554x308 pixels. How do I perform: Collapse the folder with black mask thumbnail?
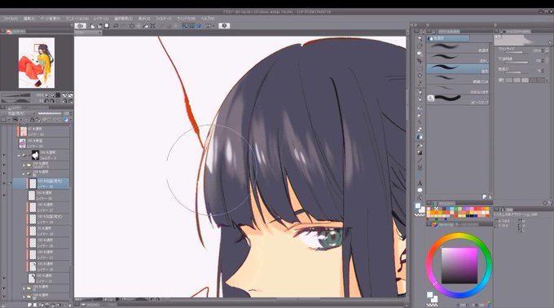click(19, 155)
